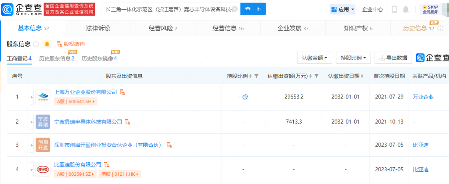Sort by 认缴出资额 column arrows
This screenshot has width=449, height=184.
tap(311, 76)
